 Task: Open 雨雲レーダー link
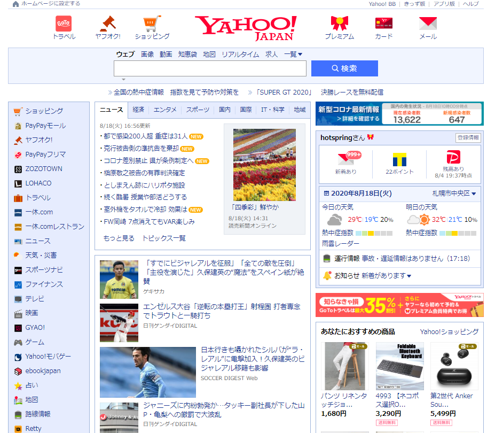(x=341, y=244)
